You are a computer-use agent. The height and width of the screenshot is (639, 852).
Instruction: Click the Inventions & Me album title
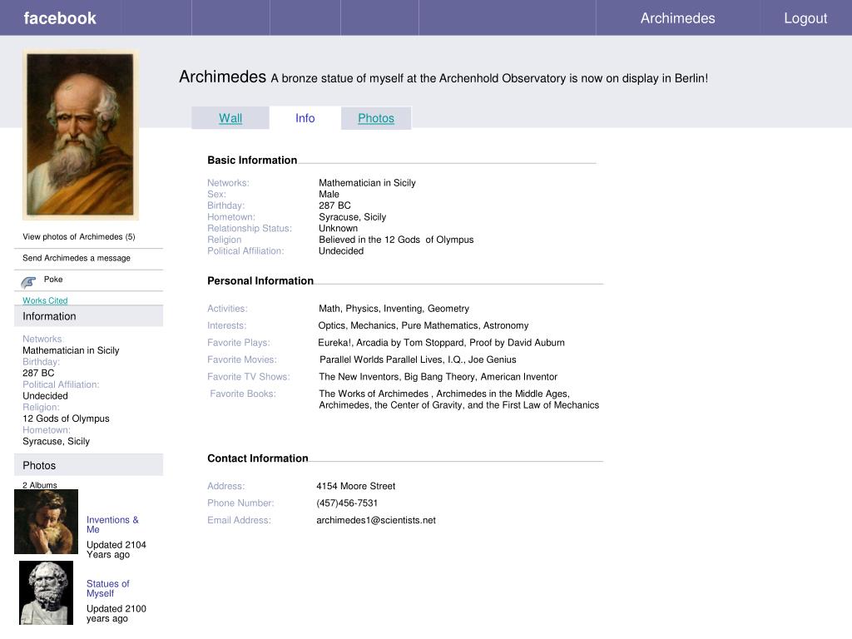tap(112, 524)
